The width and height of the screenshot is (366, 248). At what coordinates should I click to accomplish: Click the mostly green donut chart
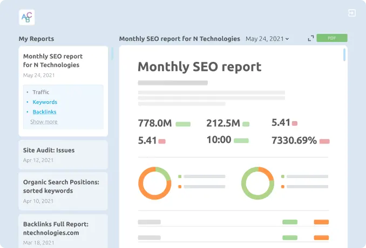point(257,183)
